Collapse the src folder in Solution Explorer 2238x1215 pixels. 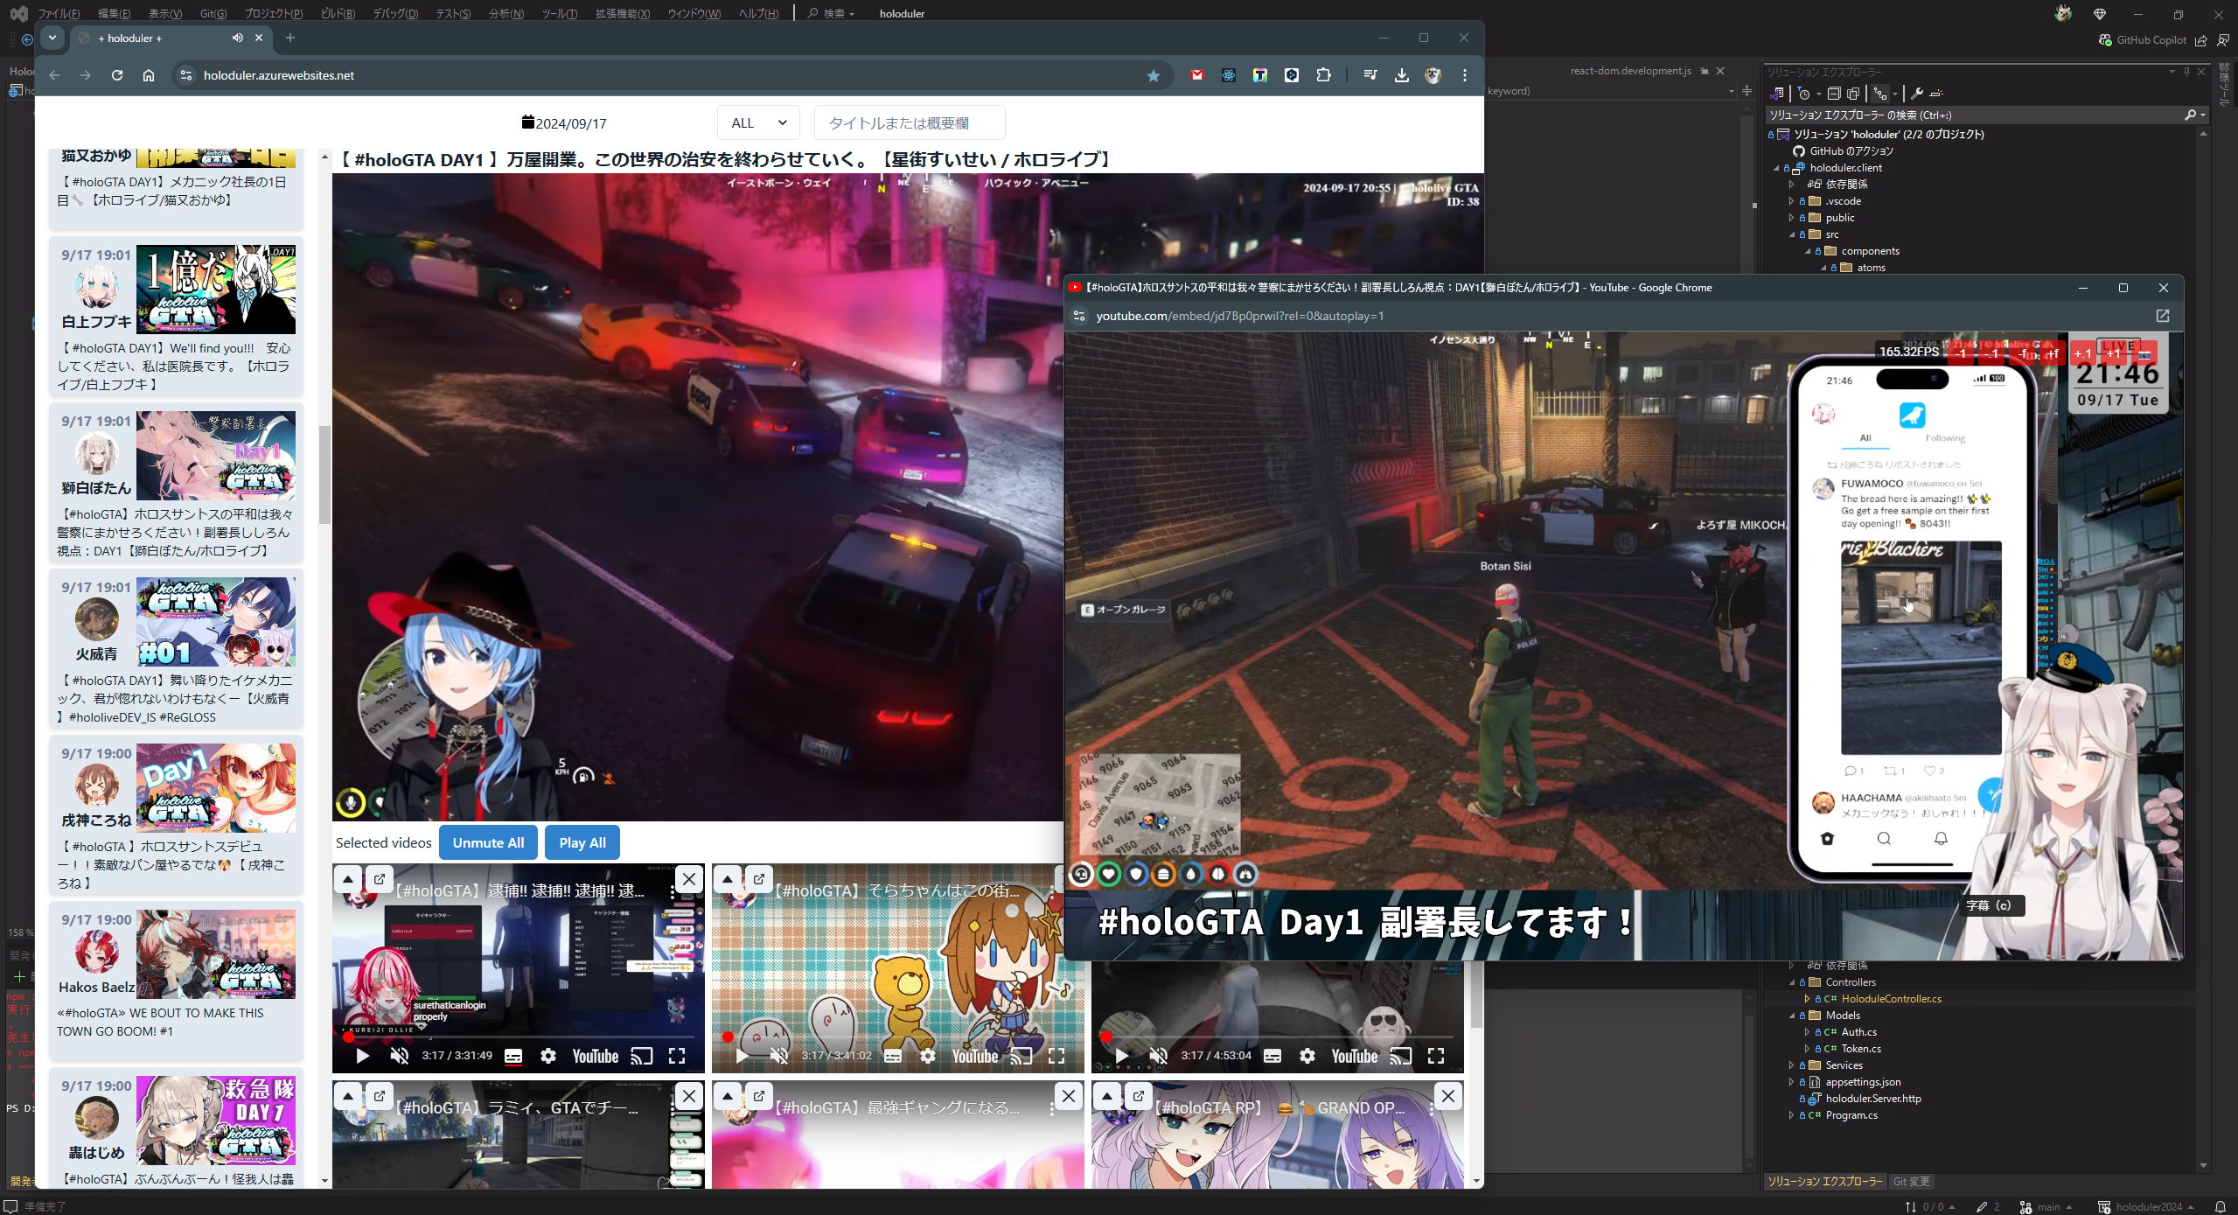click(1792, 234)
